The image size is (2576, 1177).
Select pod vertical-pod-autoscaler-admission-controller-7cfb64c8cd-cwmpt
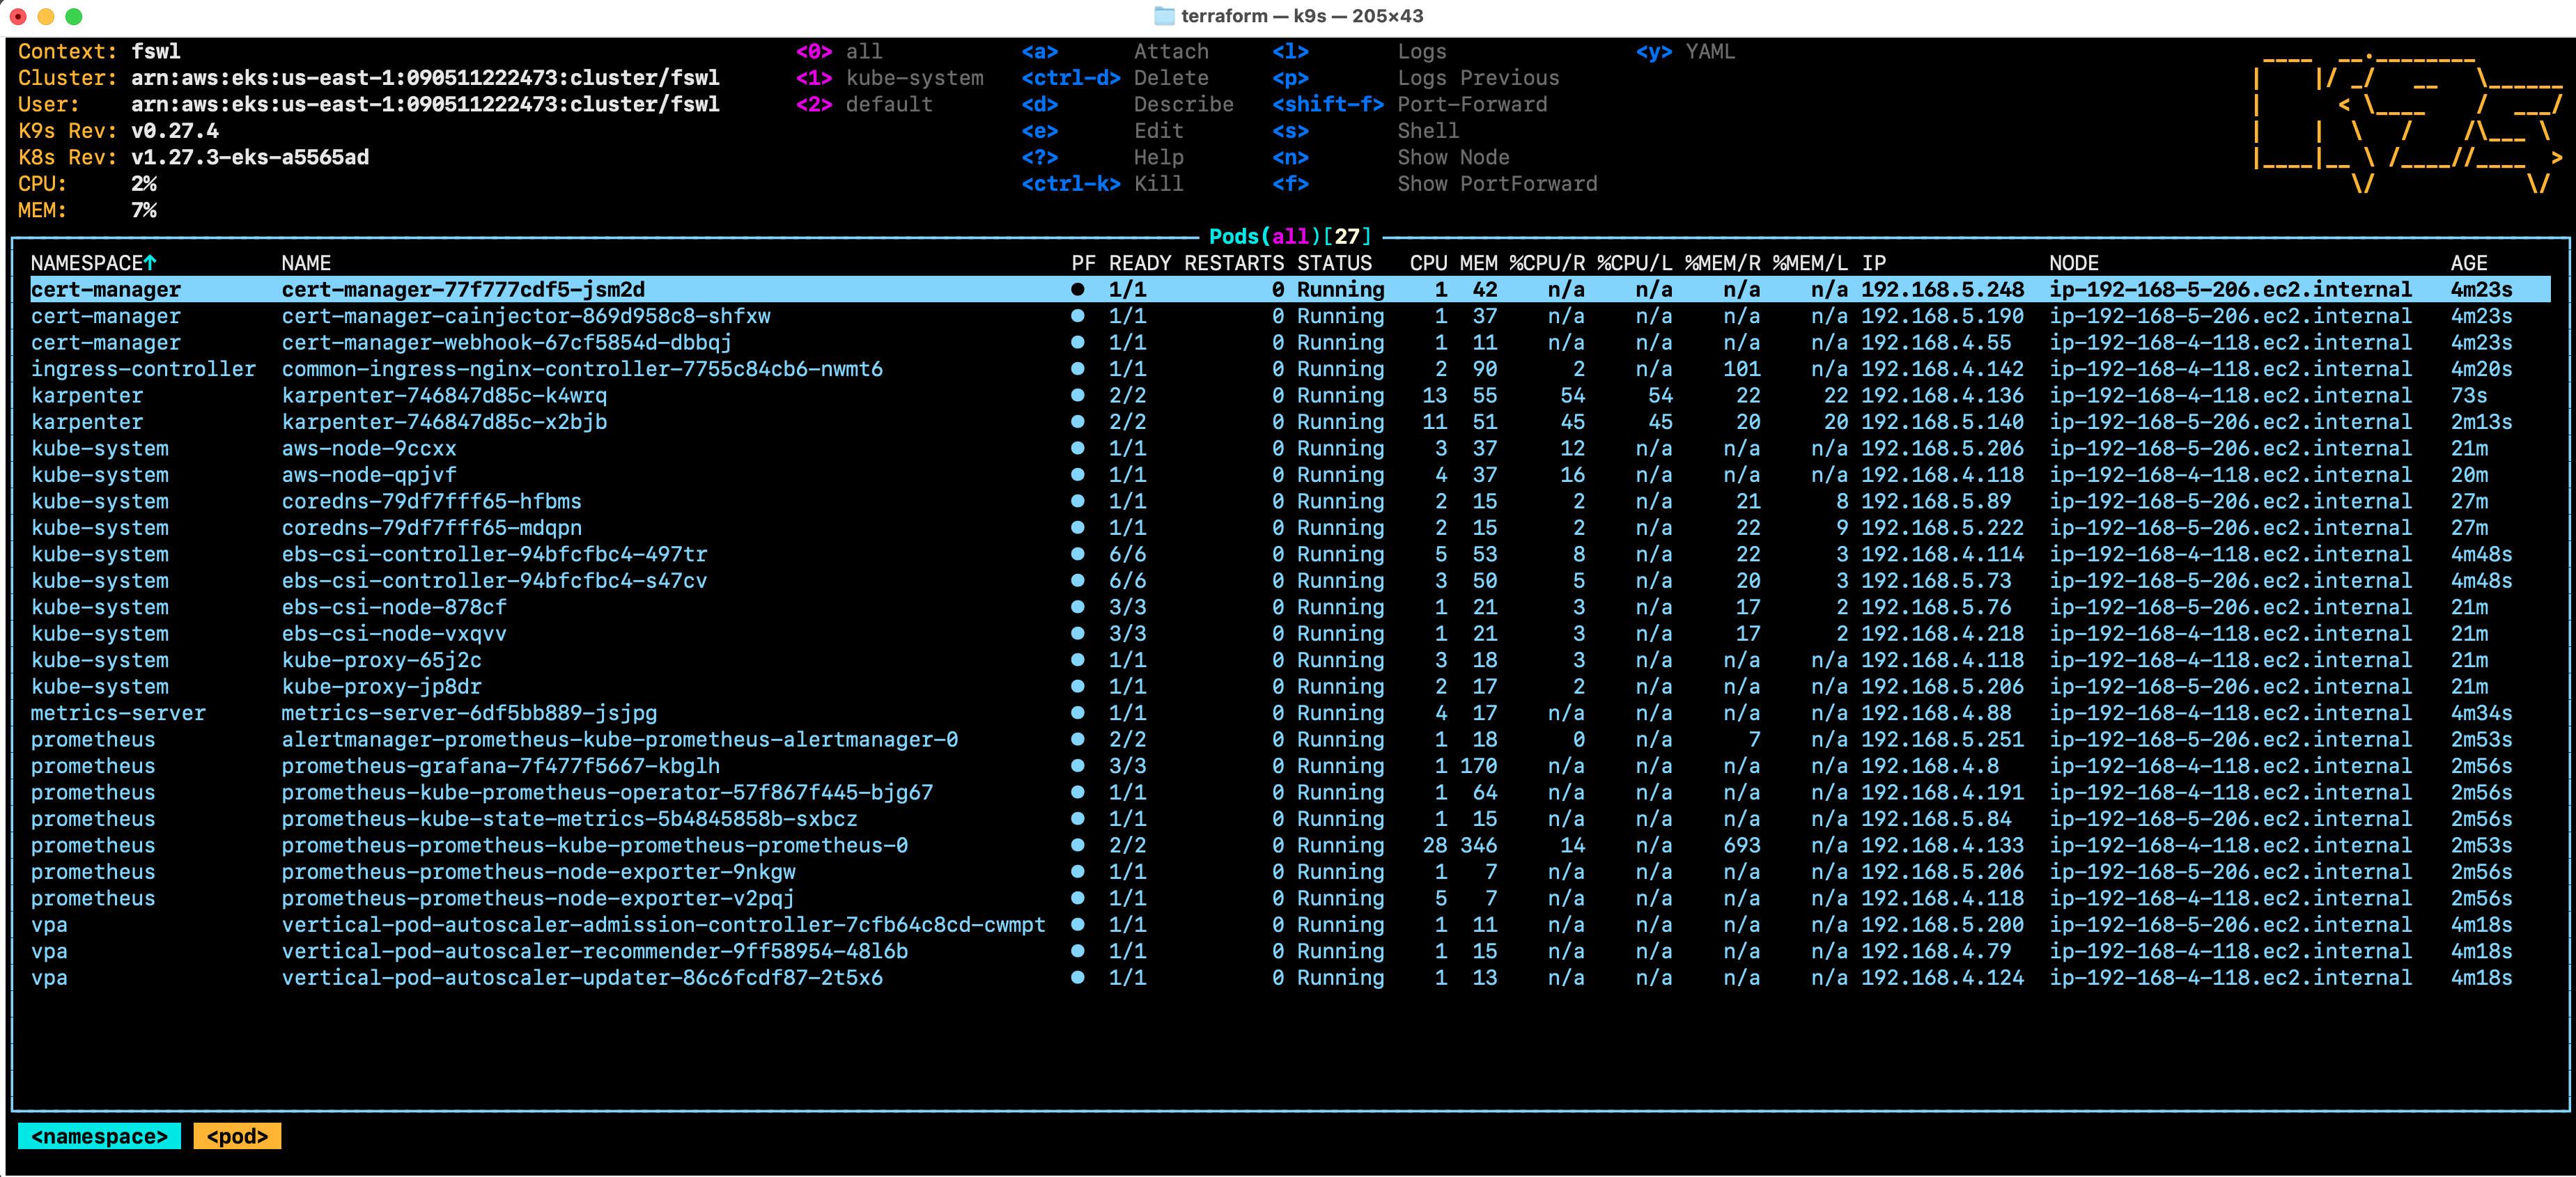1290,925
